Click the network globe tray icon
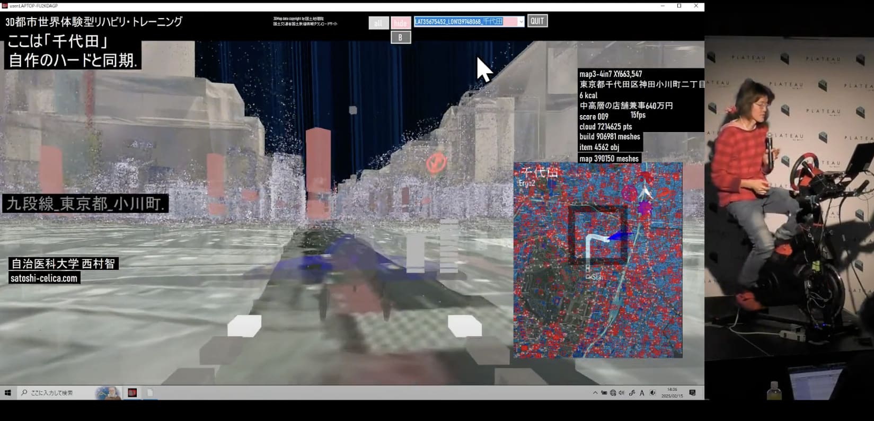874x421 pixels. pos(613,393)
